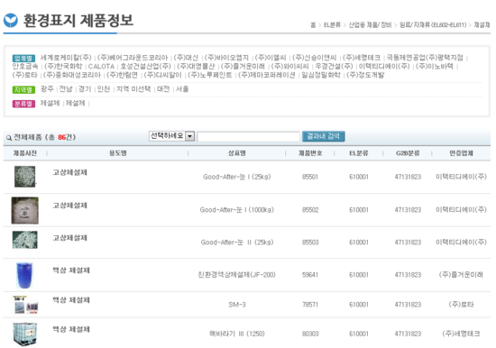This screenshot has width=496, height=348.
Task: Filter by company (주)한국화학
Action: pos(63,66)
